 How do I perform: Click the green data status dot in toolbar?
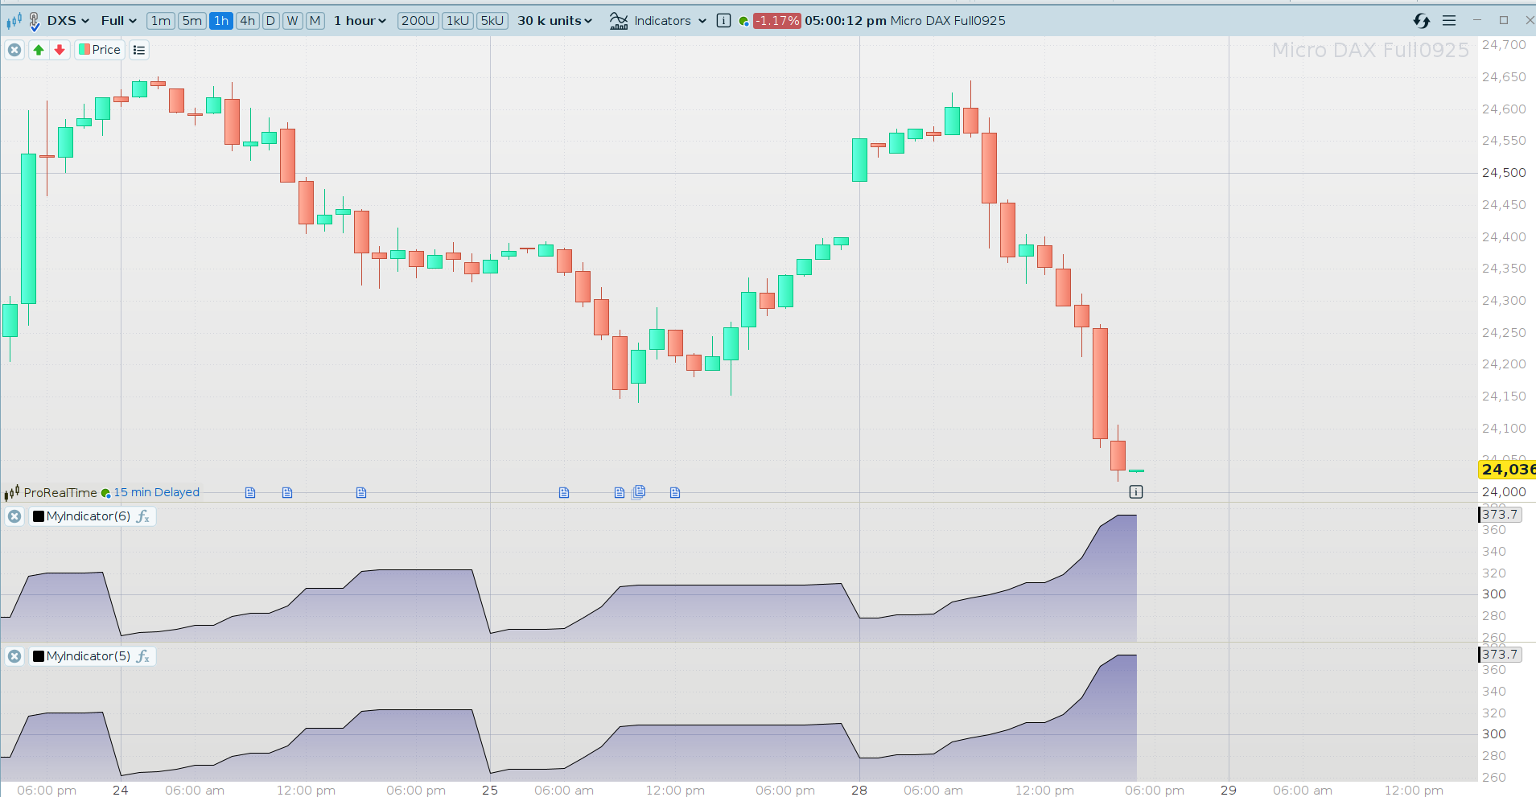coord(743,22)
